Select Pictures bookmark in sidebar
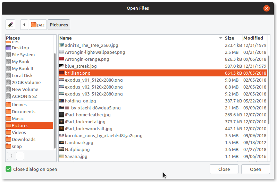 coord(29,125)
